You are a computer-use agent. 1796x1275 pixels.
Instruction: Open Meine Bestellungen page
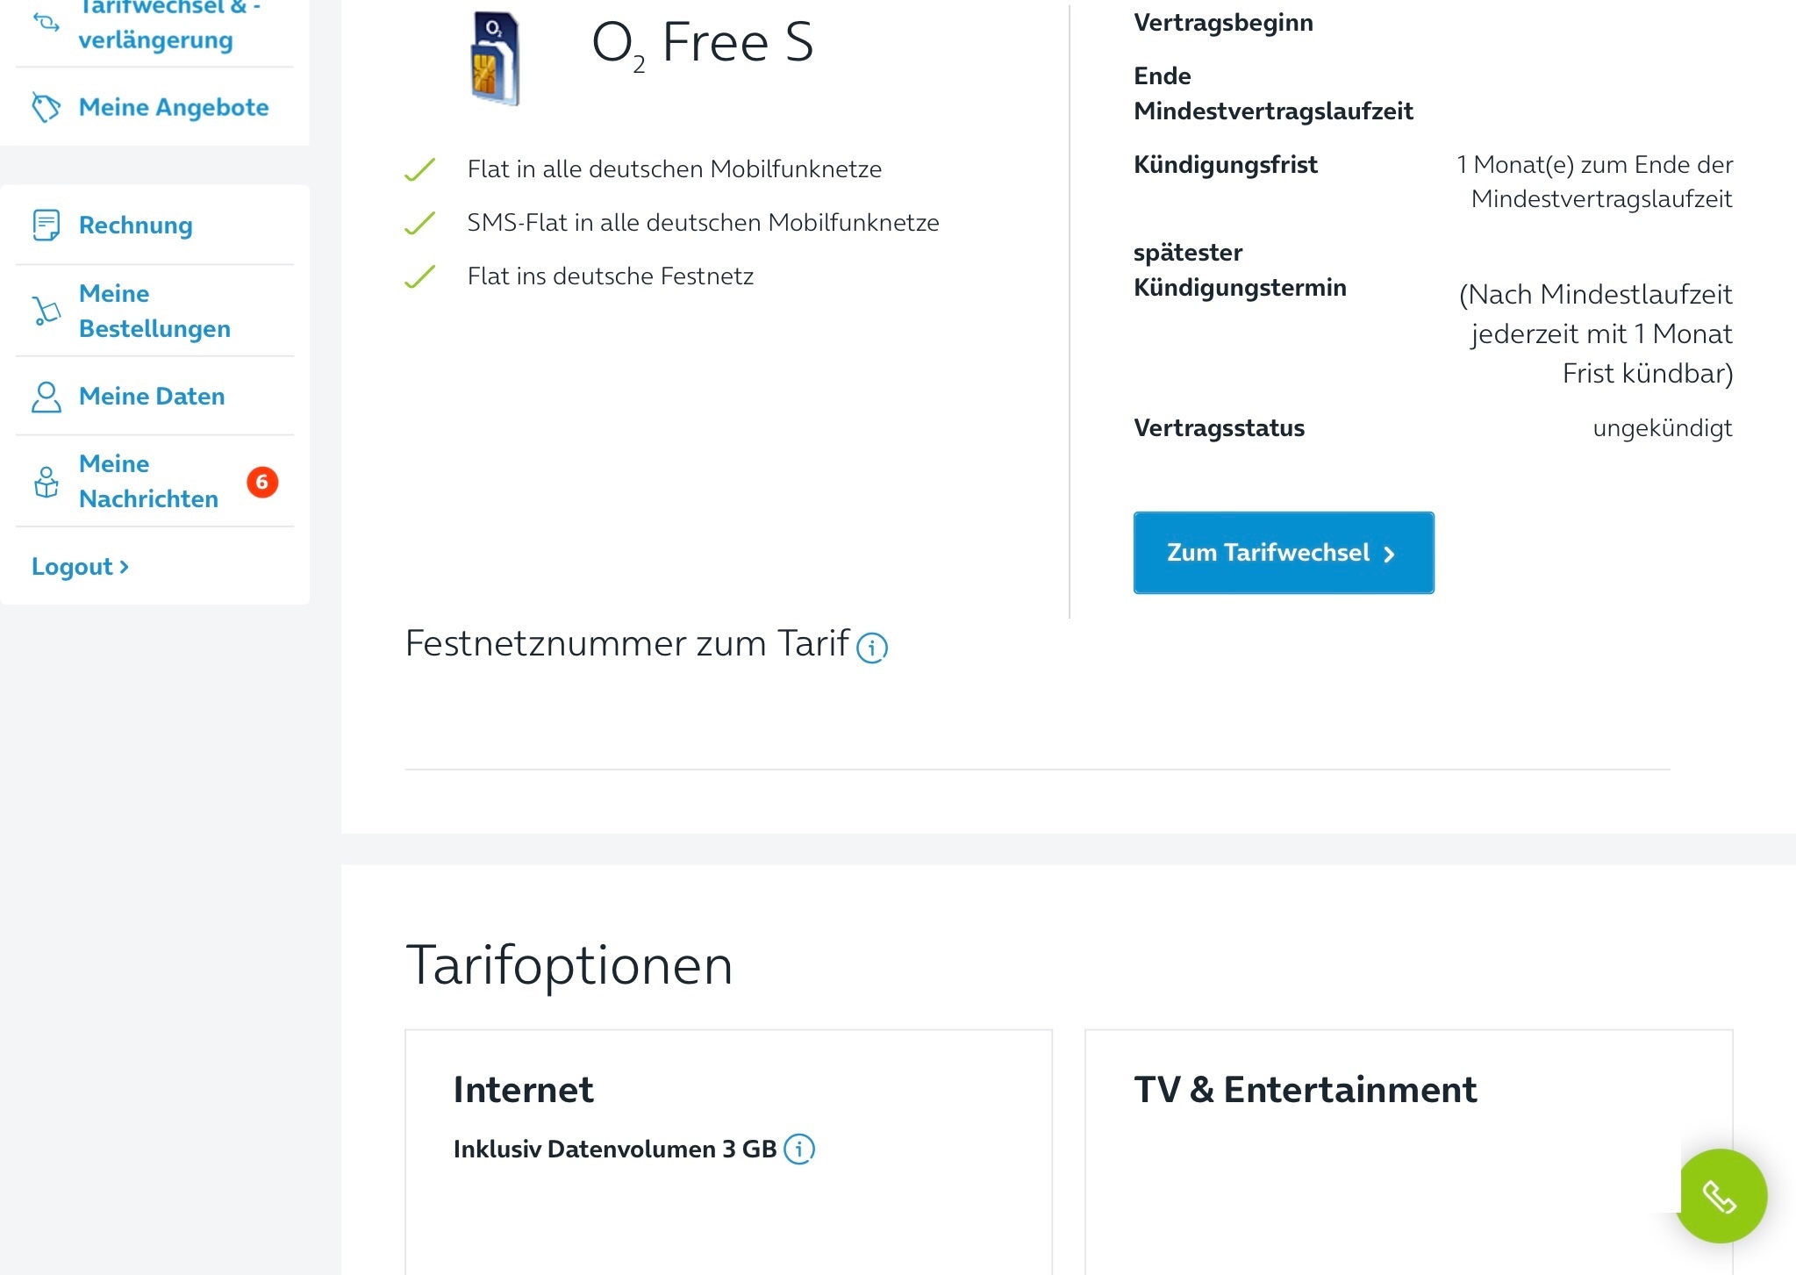[x=154, y=311]
